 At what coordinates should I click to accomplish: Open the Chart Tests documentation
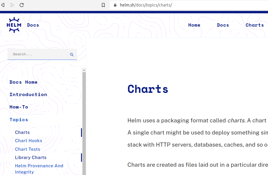coord(27,149)
